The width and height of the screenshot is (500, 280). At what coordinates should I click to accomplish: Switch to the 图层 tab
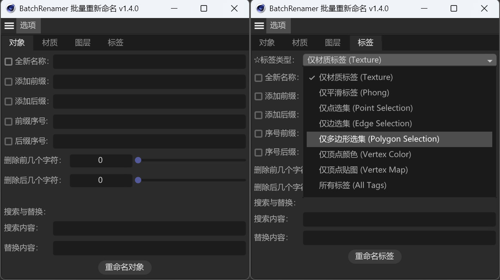point(83,42)
